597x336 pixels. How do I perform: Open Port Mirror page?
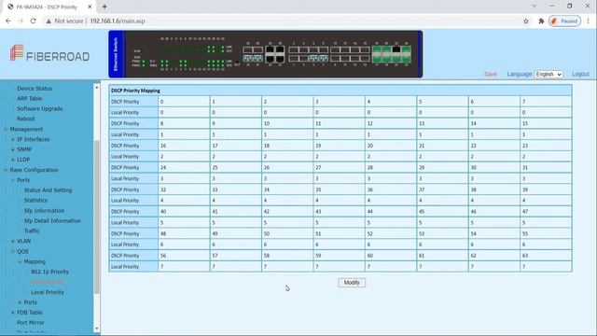[31, 322]
